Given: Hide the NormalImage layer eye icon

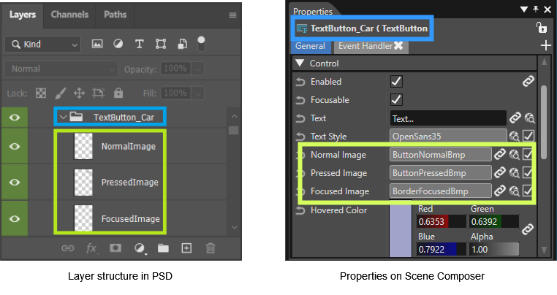Looking at the screenshot, I should click(x=15, y=146).
